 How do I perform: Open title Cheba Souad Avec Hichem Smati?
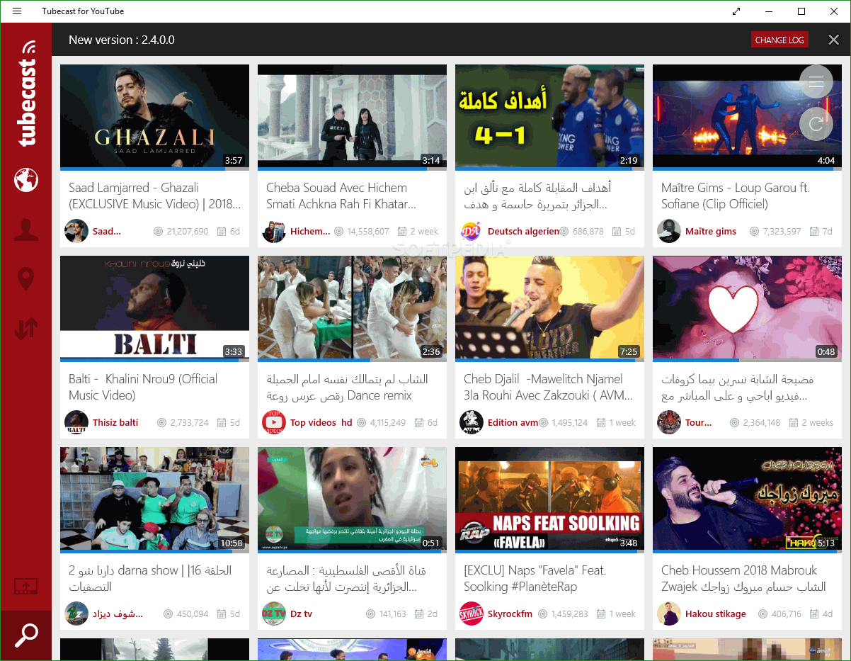click(341, 196)
